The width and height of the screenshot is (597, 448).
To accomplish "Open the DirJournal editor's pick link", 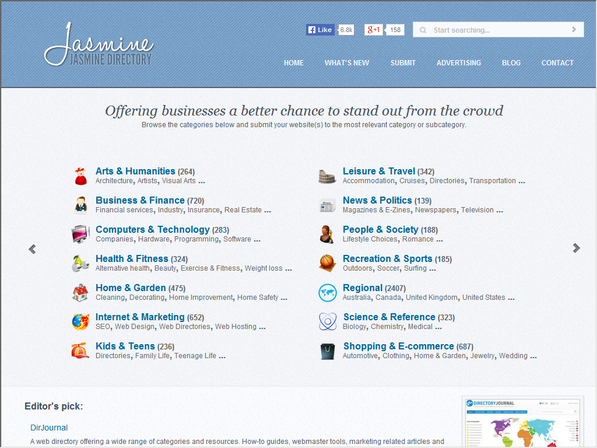I will [x=49, y=428].
